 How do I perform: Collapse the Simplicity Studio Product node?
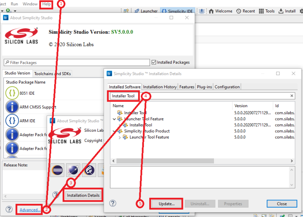[x=114, y=131]
